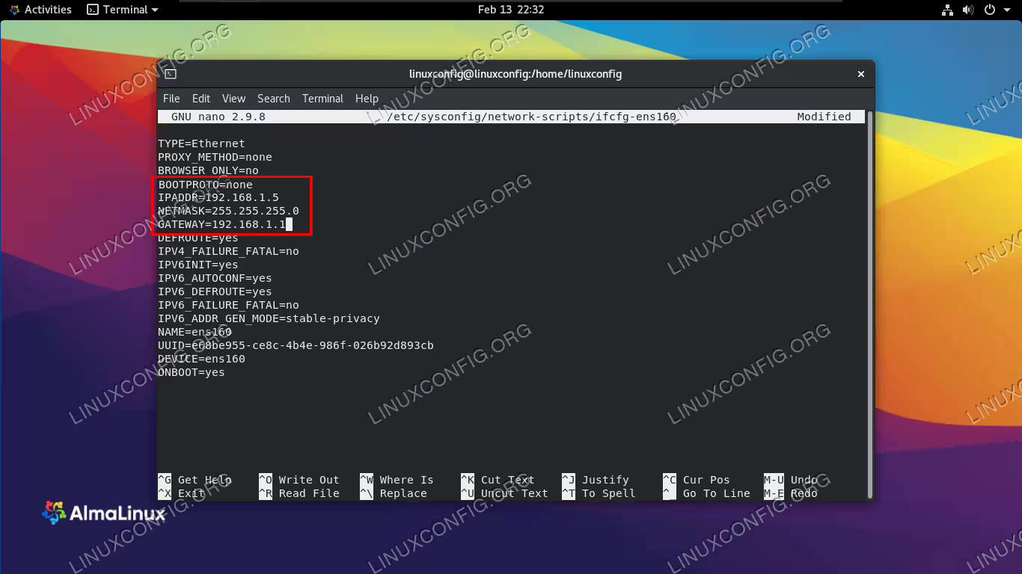
Task: Click the ^\ Replace shortcut
Action: tap(394, 493)
